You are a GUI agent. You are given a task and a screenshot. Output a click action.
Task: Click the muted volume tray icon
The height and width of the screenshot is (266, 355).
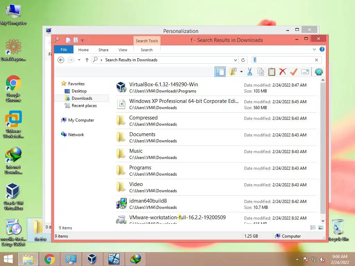pos(322,259)
